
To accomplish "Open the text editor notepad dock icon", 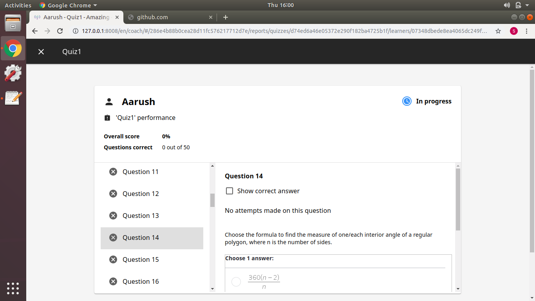I will [x=13, y=98].
